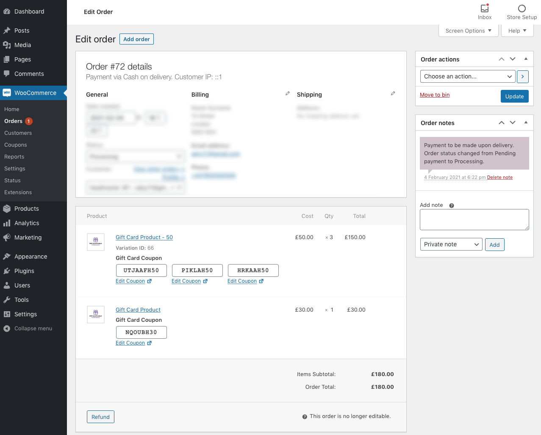
Task: Click the Analytics chart icon in sidebar
Action: pyautogui.click(x=7, y=223)
